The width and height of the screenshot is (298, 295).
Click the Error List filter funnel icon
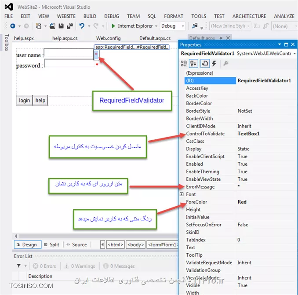19,266
